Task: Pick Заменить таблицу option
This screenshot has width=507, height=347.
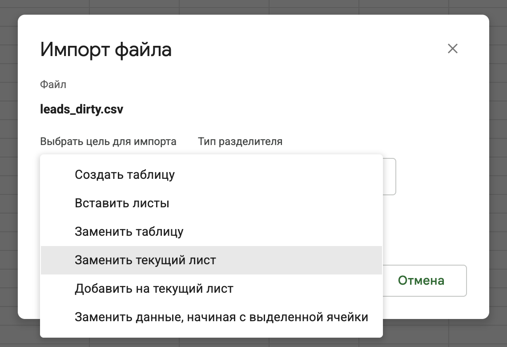Action: click(x=211, y=231)
